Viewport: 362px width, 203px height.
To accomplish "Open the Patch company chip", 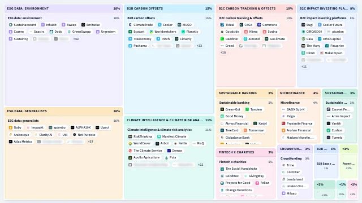I will pos(163,39).
